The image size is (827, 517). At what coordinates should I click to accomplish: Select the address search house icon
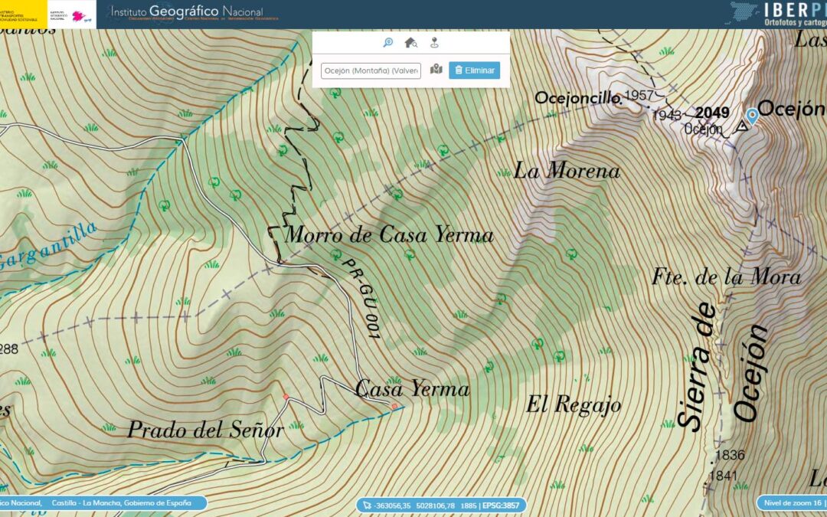coord(411,43)
